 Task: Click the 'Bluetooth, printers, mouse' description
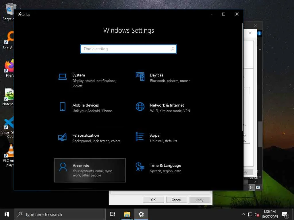(x=170, y=80)
